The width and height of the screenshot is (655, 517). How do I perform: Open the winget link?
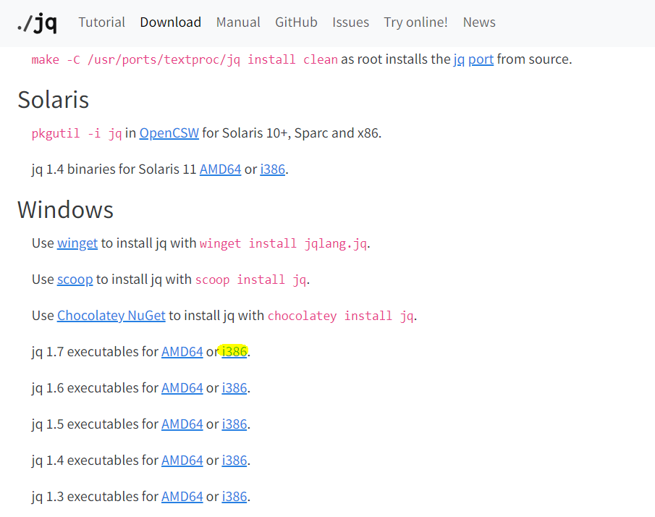coord(77,243)
